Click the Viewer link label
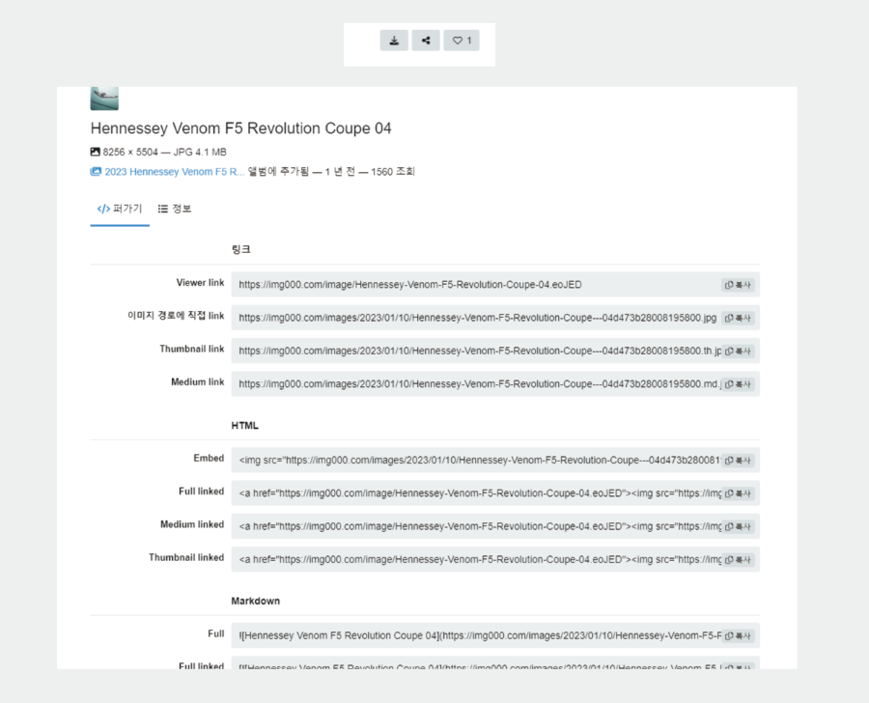This screenshot has width=869, height=703. click(200, 283)
